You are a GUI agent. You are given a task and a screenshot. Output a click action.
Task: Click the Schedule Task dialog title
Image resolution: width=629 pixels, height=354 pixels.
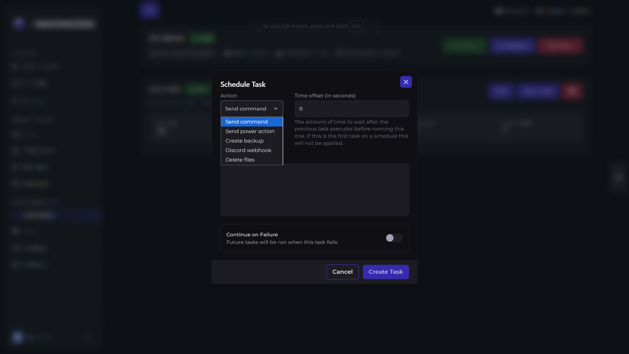243,84
